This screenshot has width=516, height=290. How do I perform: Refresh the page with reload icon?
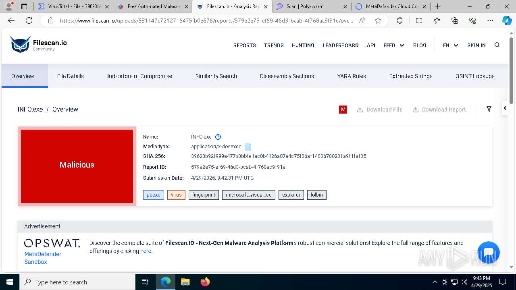coord(29,21)
